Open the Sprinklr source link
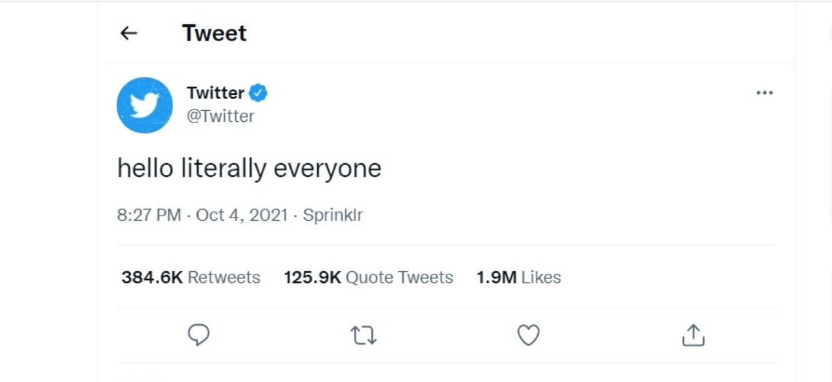Viewport: 832px width, 382px height. point(333,215)
